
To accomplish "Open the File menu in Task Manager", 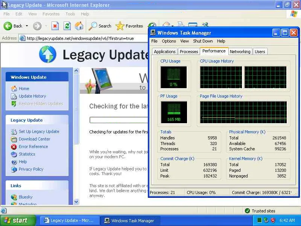I will pyautogui.click(x=154, y=41).
